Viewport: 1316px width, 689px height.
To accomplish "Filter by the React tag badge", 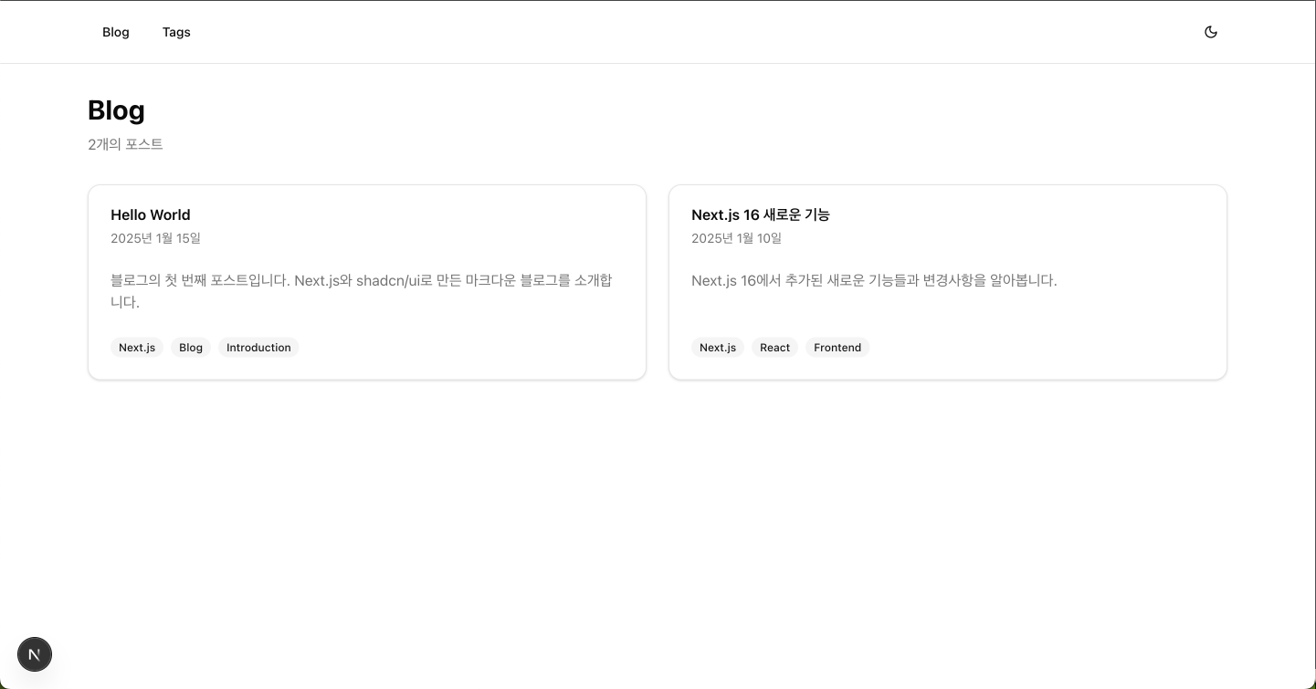I will (x=774, y=348).
